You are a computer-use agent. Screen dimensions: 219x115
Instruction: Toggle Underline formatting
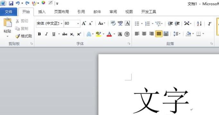[x=54, y=34]
